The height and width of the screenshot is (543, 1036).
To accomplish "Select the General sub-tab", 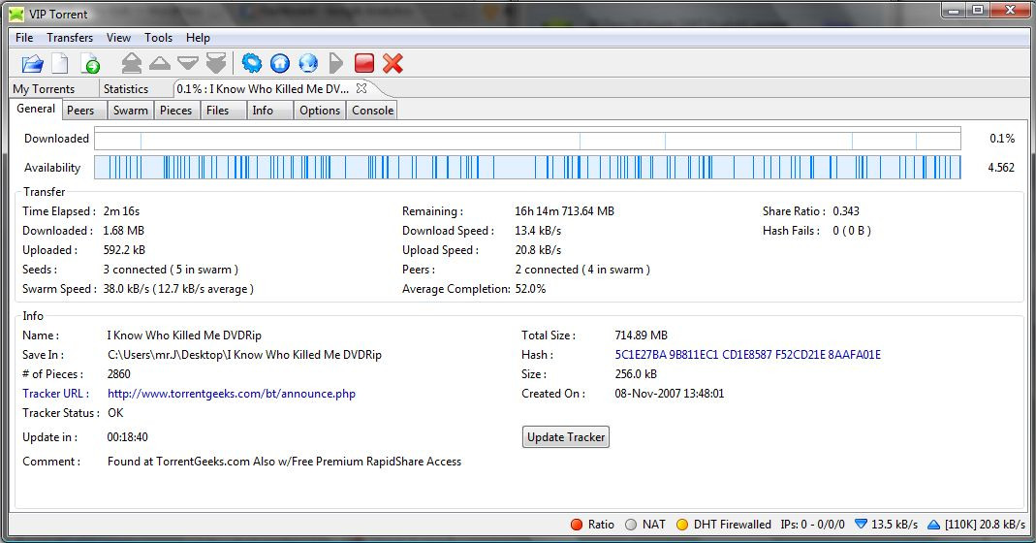I will tap(36, 110).
